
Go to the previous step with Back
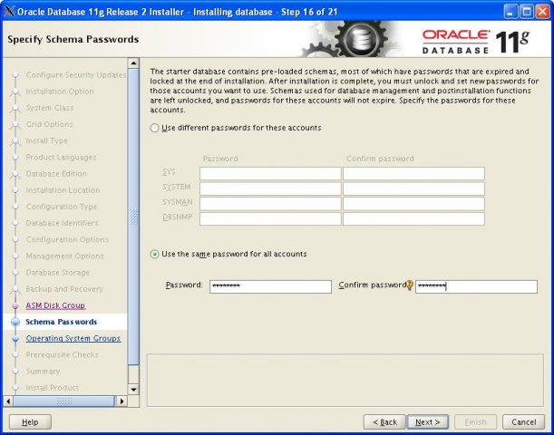click(384, 422)
